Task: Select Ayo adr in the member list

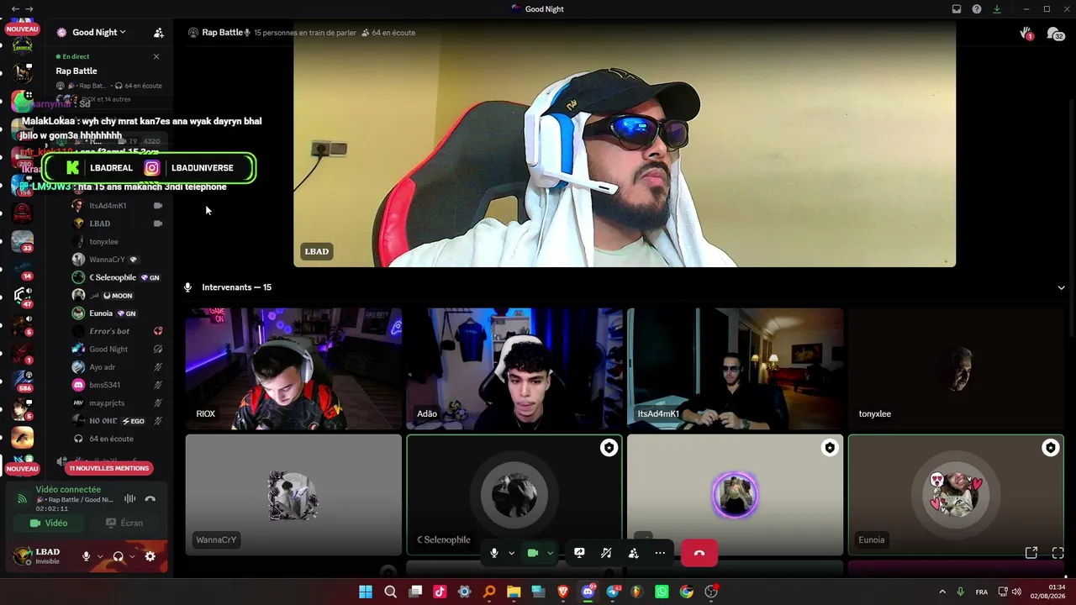Action: coord(118,367)
